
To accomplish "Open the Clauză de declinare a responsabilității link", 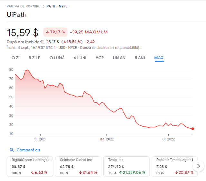I will [x=111, y=48].
